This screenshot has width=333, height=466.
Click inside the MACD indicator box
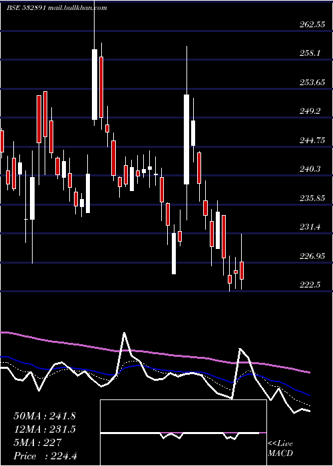pyautogui.click(x=183, y=433)
